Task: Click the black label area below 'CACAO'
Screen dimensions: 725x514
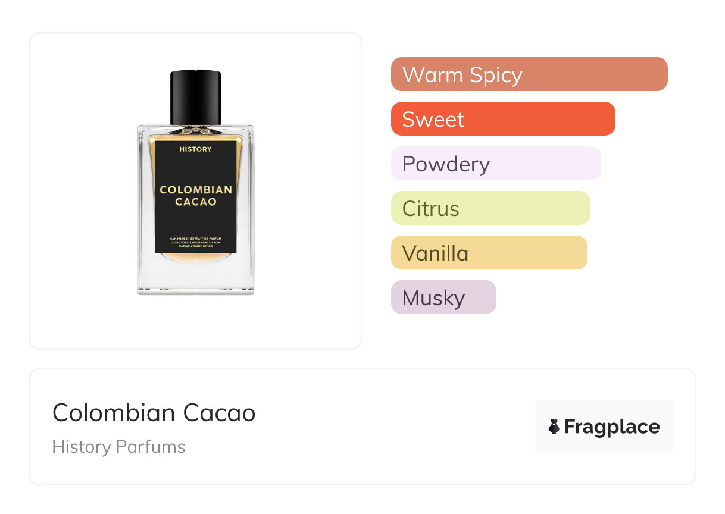Action: 195,221
